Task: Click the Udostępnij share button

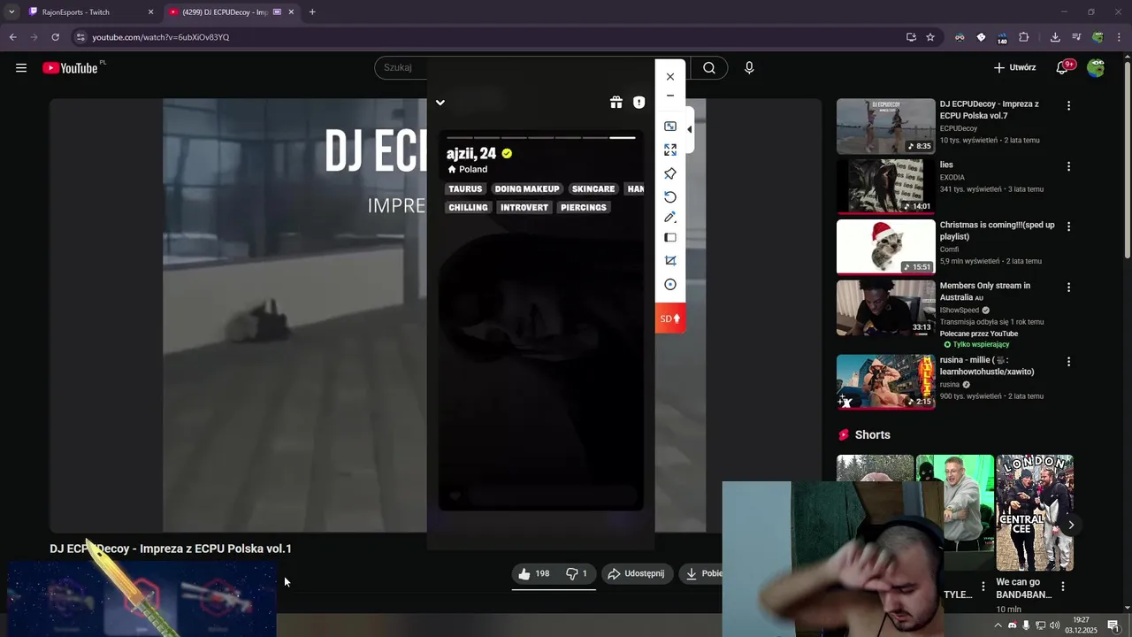Action: (x=637, y=574)
